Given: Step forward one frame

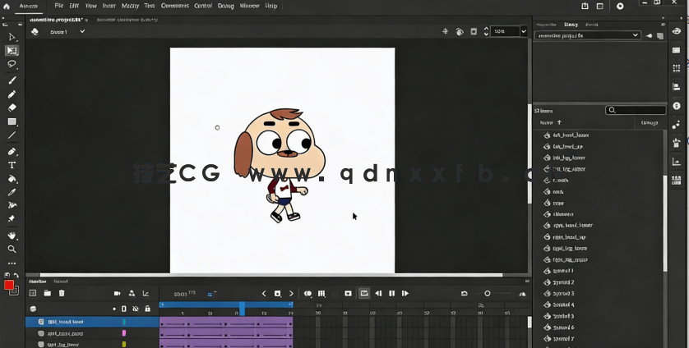Looking at the screenshot, I should pyautogui.click(x=405, y=293).
